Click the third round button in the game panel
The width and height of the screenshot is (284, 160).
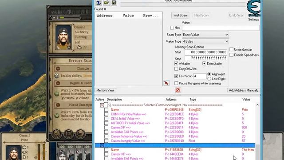(80, 134)
